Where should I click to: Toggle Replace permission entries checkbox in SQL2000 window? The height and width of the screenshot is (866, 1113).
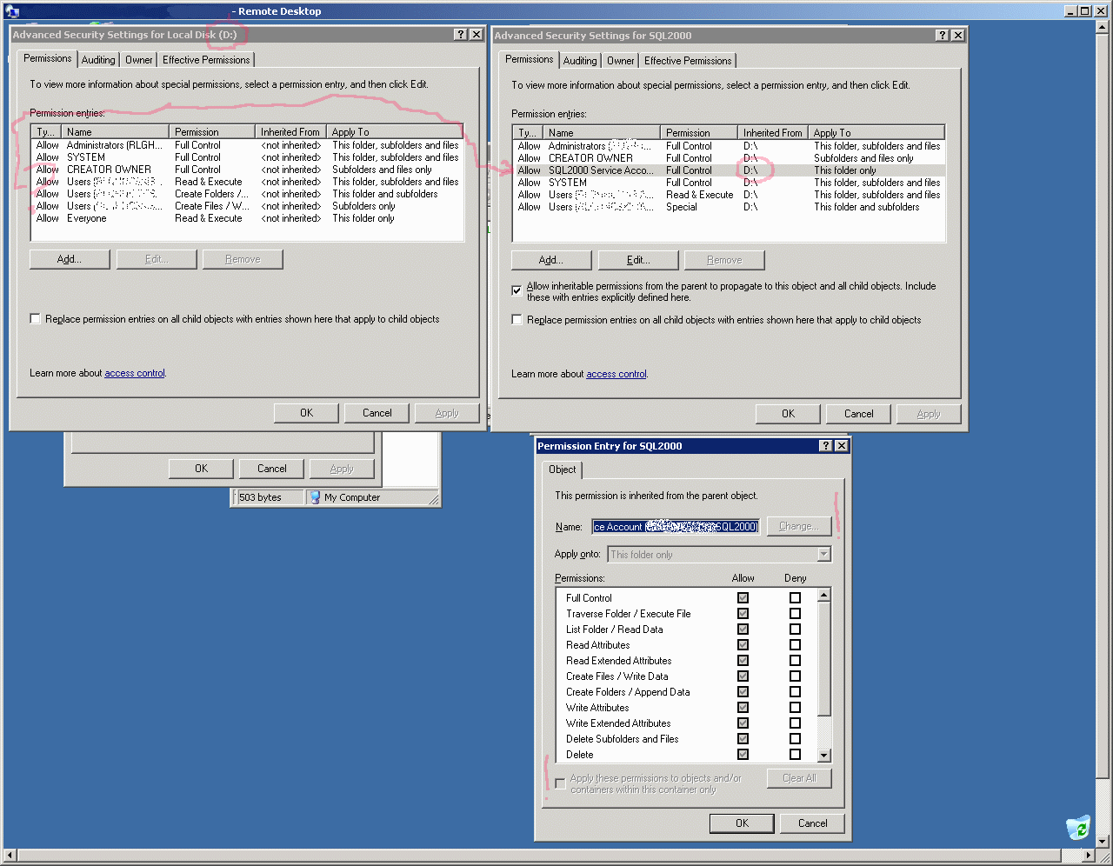(x=517, y=320)
